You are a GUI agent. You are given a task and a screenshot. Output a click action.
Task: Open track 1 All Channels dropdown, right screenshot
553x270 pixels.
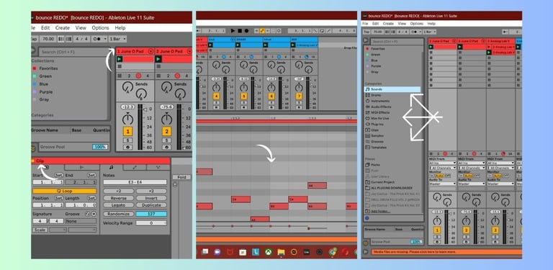442,168
